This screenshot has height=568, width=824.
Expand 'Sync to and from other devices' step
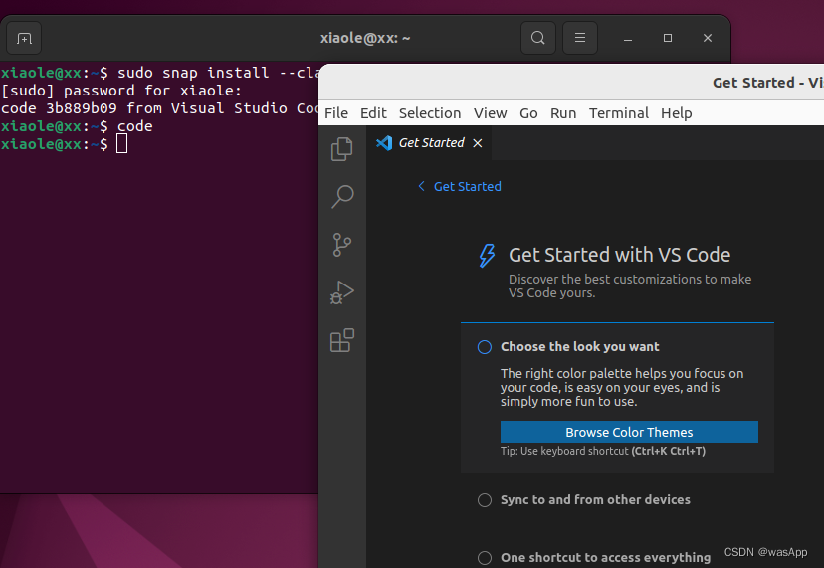(x=595, y=500)
